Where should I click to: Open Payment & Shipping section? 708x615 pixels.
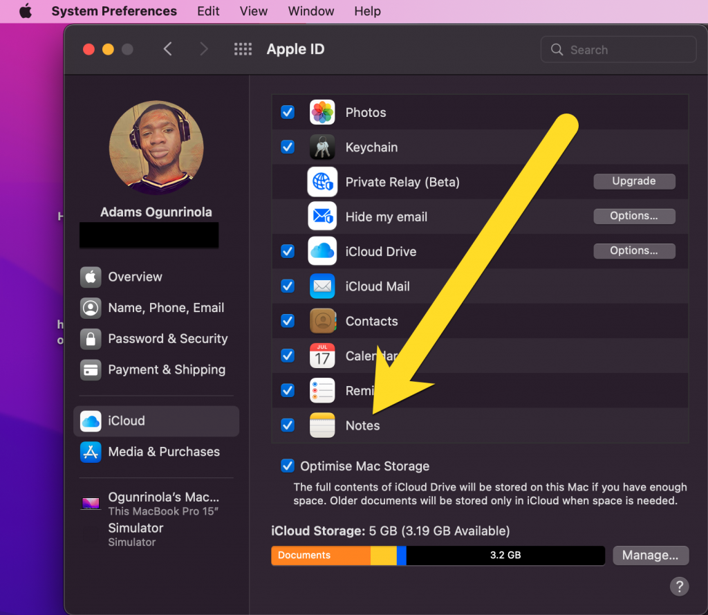coord(156,369)
